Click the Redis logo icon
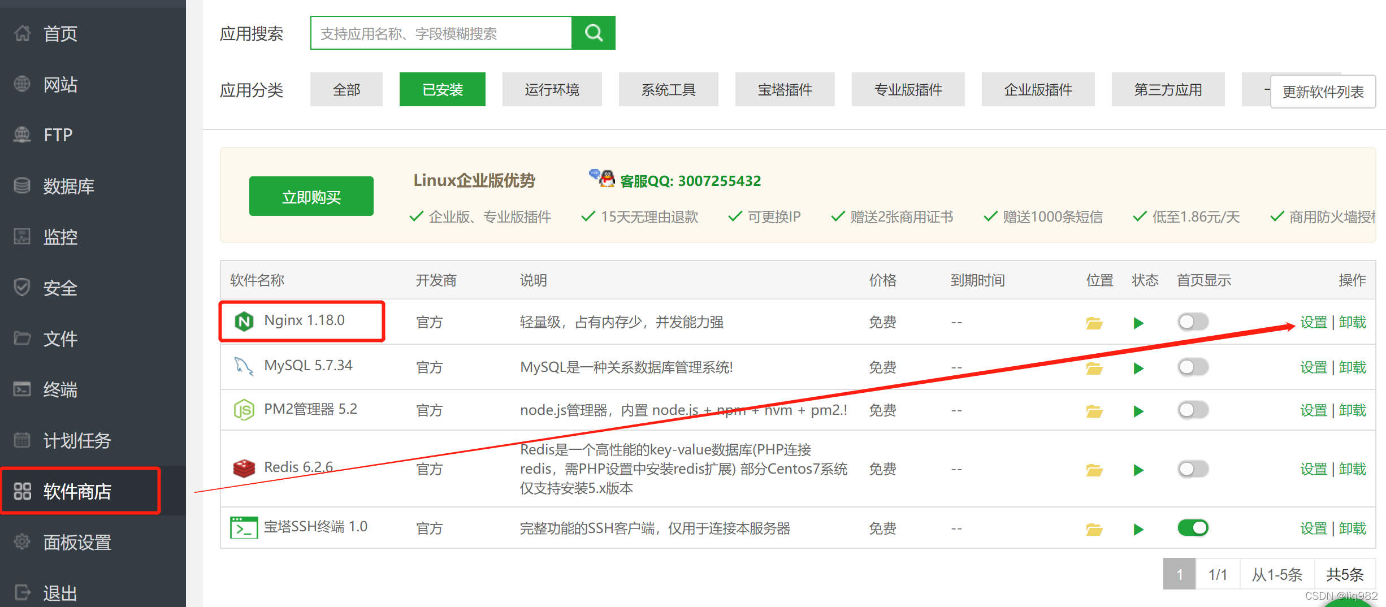The height and width of the screenshot is (607, 1386). (x=244, y=468)
